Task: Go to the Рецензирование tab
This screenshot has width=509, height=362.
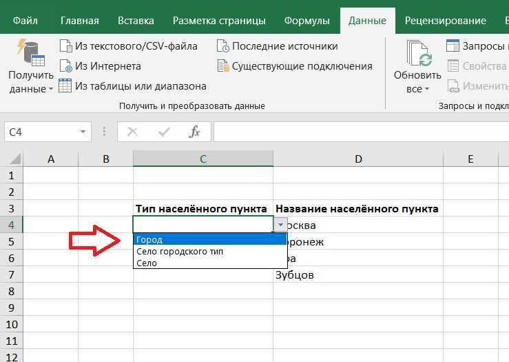Action: (x=446, y=21)
